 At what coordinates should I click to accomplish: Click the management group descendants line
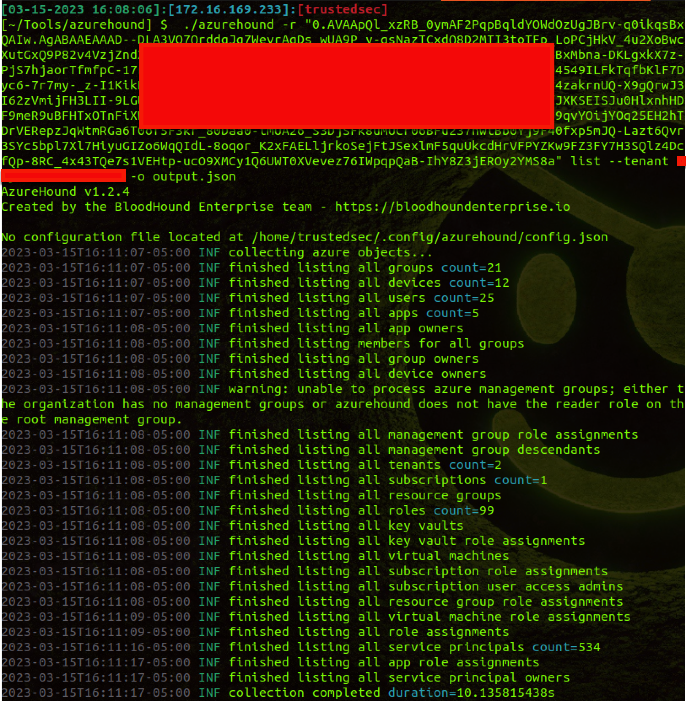(414, 450)
